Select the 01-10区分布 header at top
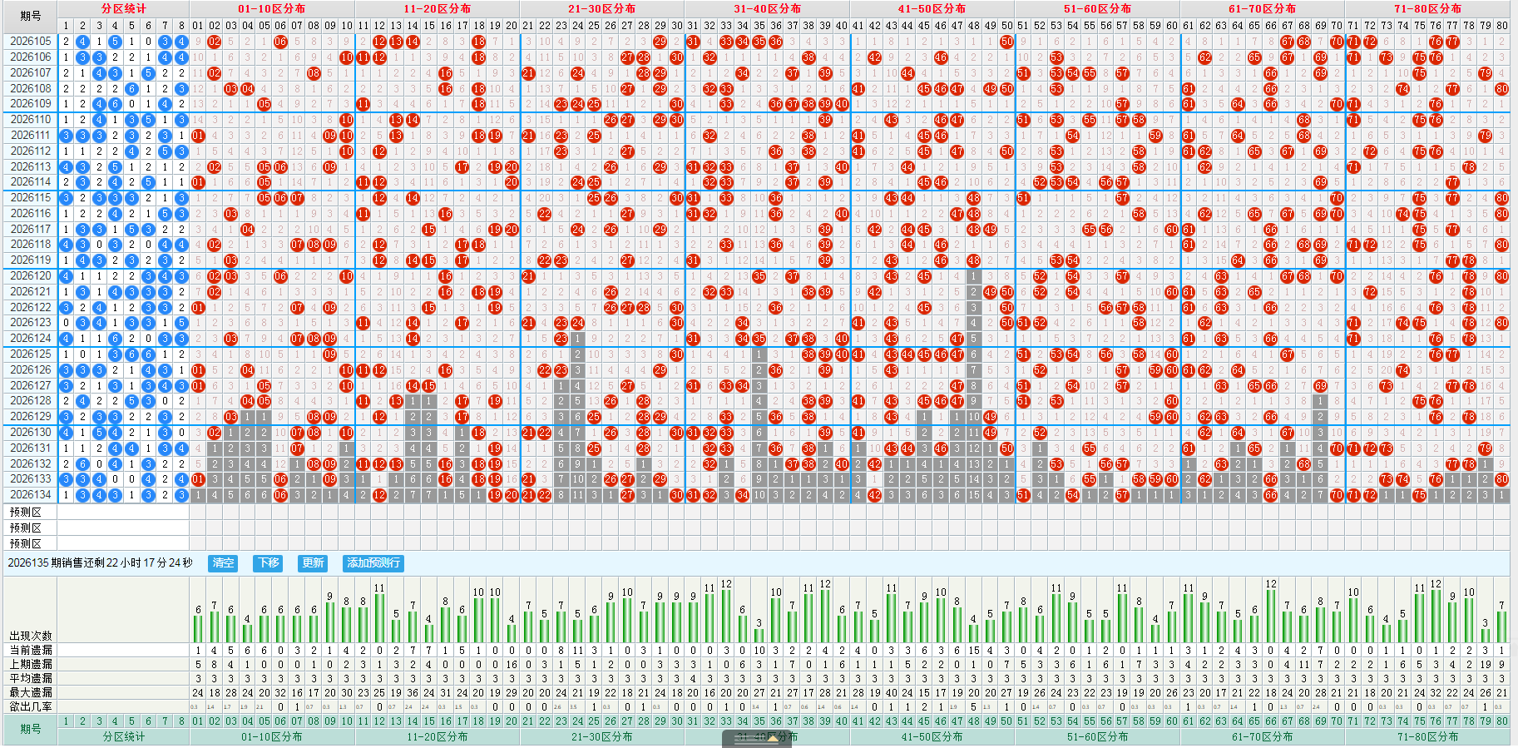The height and width of the screenshot is (748, 1518). pos(272,8)
